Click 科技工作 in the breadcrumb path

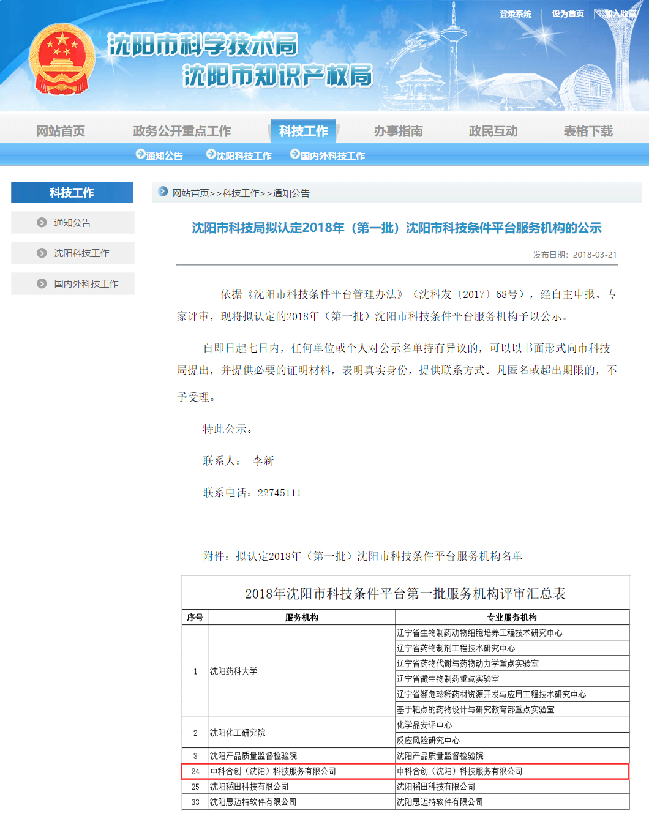[x=241, y=193]
